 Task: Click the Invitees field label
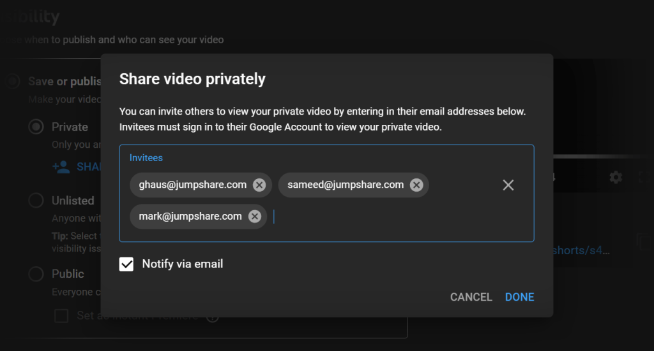pyautogui.click(x=146, y=158)
